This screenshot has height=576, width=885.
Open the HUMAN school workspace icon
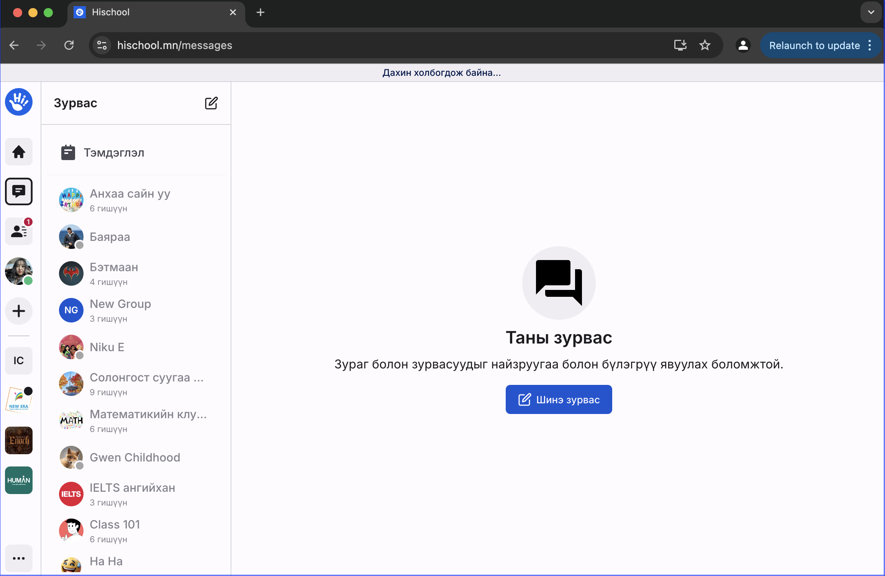(18, 480)
